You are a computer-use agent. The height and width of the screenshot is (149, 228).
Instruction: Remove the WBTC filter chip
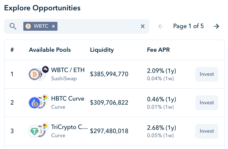(x=53, y=26)
